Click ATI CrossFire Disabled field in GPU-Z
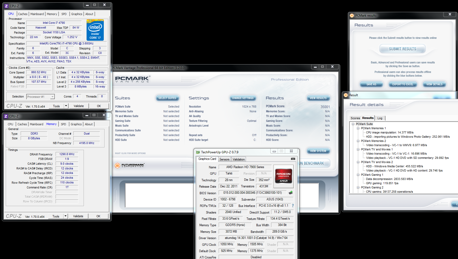458x259 pixels. tap(256, 257)
